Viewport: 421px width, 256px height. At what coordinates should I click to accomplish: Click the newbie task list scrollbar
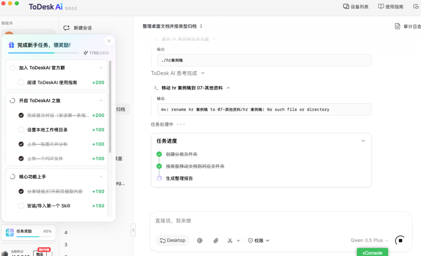pos(110,107)
